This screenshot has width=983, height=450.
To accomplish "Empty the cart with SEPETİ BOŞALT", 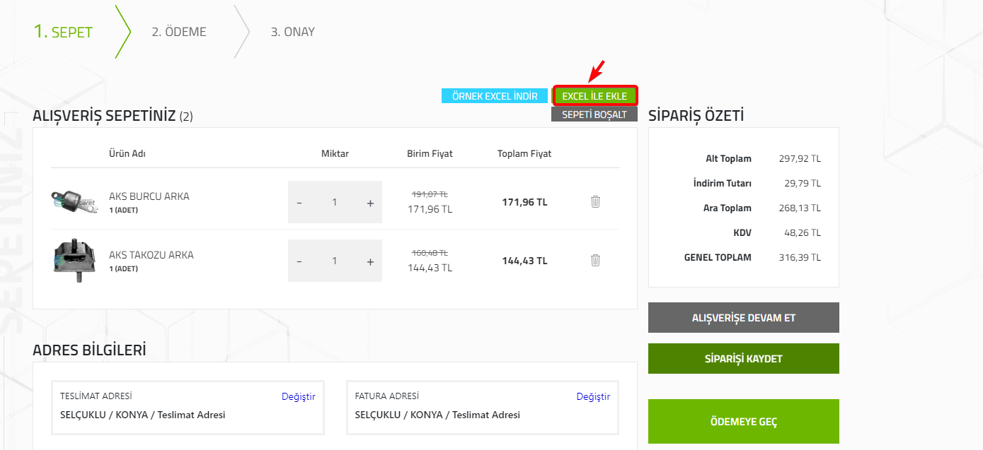I will click(594, 114).
